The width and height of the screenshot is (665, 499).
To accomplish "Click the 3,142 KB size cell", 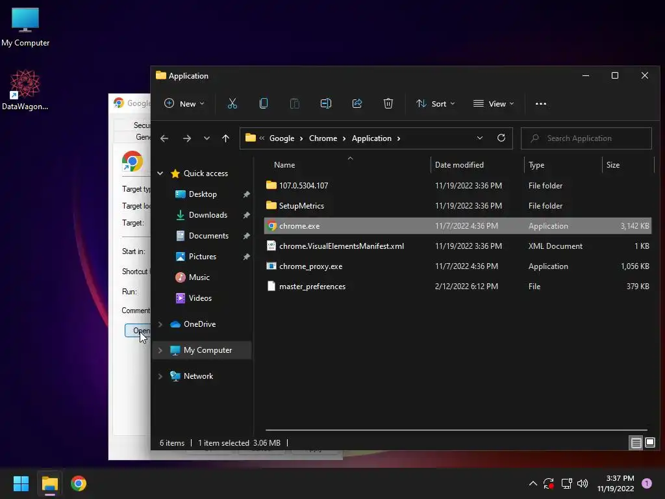I will pos(634,226).
